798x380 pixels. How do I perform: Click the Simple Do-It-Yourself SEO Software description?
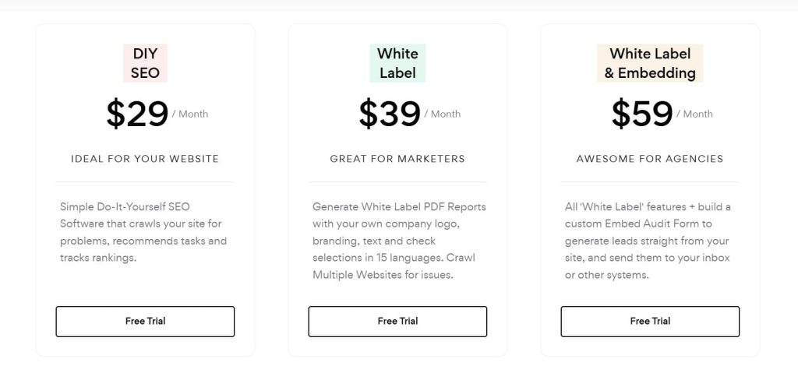coord(143,232)
